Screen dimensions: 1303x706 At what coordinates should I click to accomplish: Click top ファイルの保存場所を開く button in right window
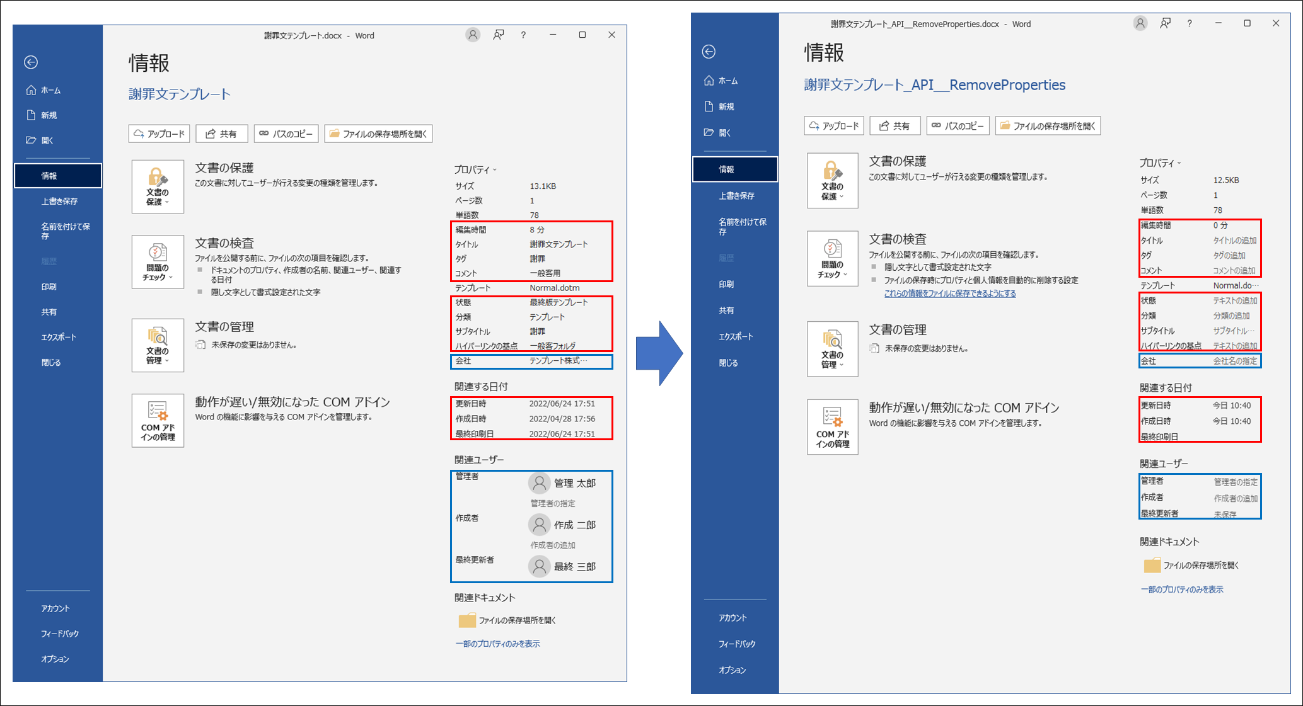click(x=1048, y=126)
